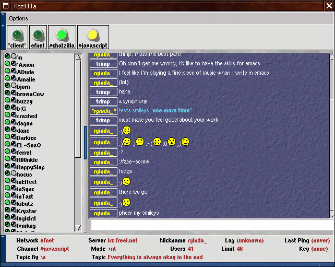The width and height of the screenshot is (335, 267).
Task: Toggle the voice status icon for bjorn
Action: point(14,85)
